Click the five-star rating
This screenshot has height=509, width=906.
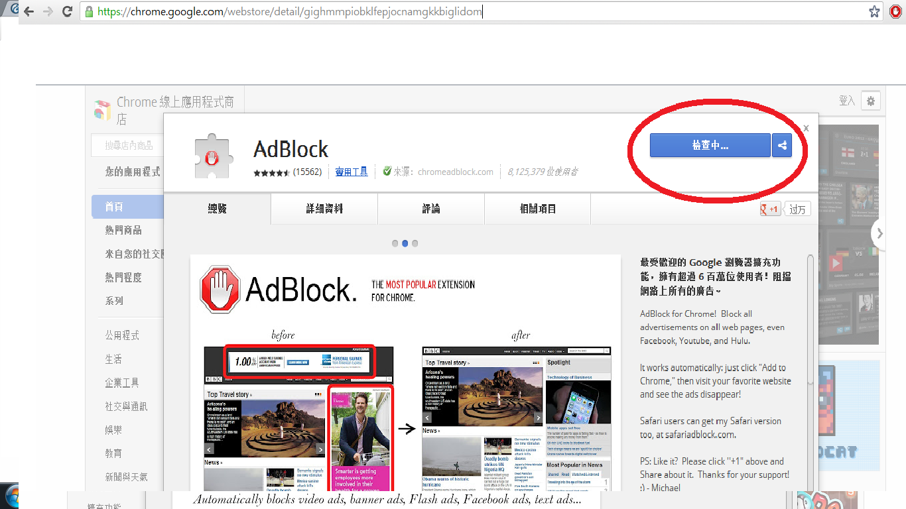click(271, 172)
